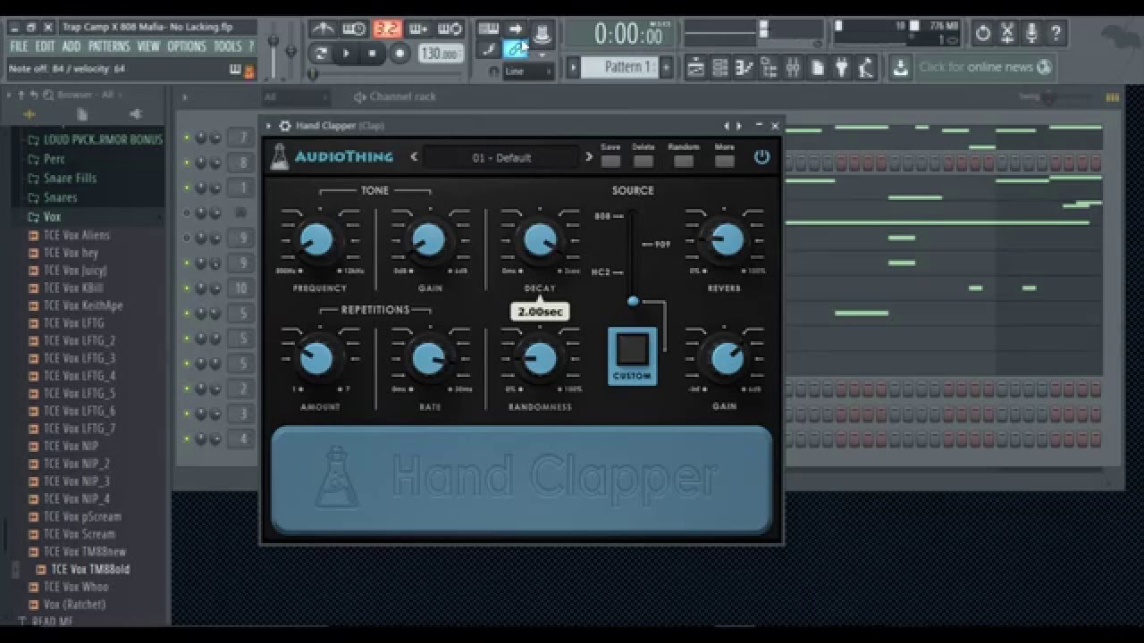1144x643 pixels.
Task: Click the Delete preset button in Hand Clapper
Action: 643,161
